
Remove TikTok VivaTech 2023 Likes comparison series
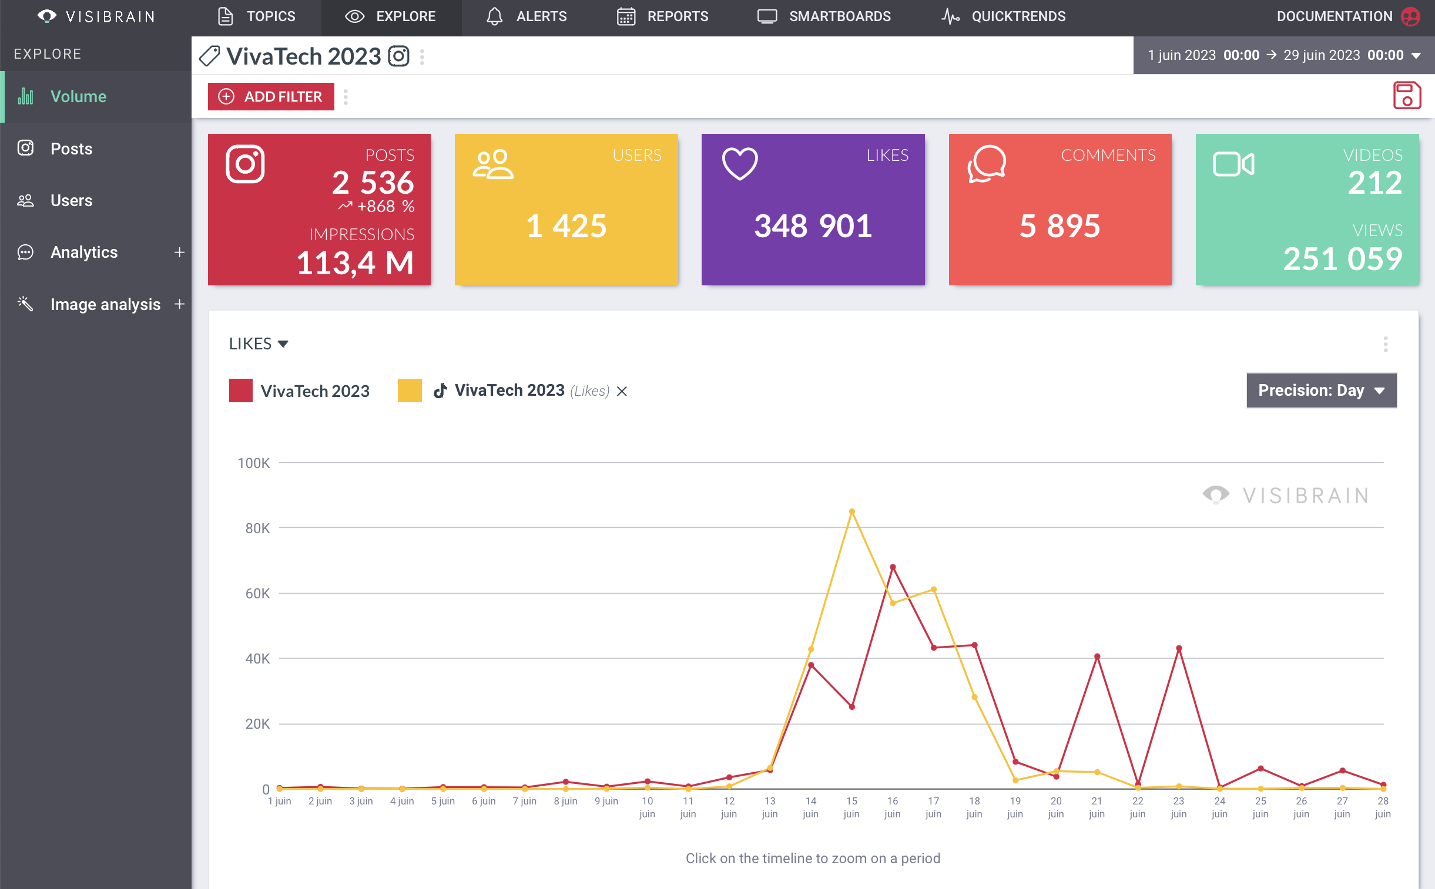coord(622,392)
